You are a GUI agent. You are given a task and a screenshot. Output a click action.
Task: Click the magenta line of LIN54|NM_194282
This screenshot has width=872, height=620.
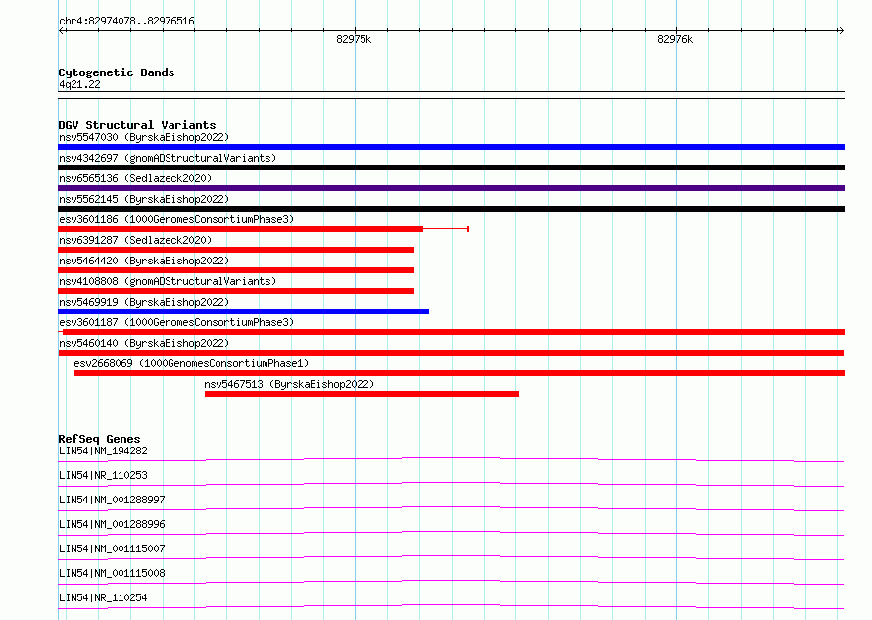pyautogui.click(x=451, y=459)
